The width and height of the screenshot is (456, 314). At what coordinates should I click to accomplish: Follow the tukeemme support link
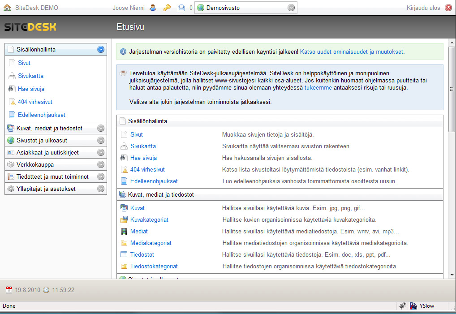(x=318, y=87)
